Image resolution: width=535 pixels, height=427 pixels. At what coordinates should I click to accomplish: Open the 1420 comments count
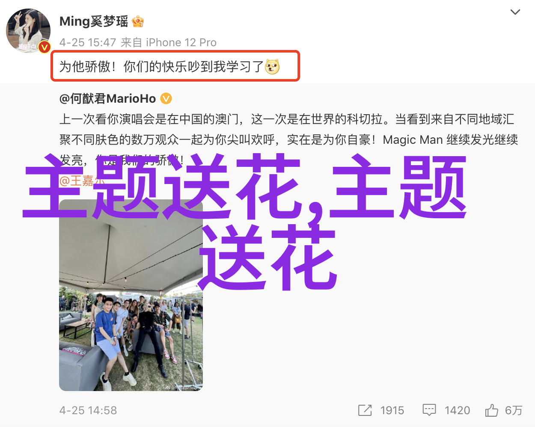[457, 410]
